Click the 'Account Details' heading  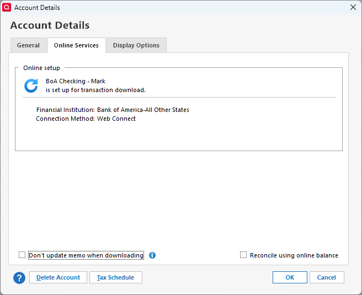click(50, 25)
